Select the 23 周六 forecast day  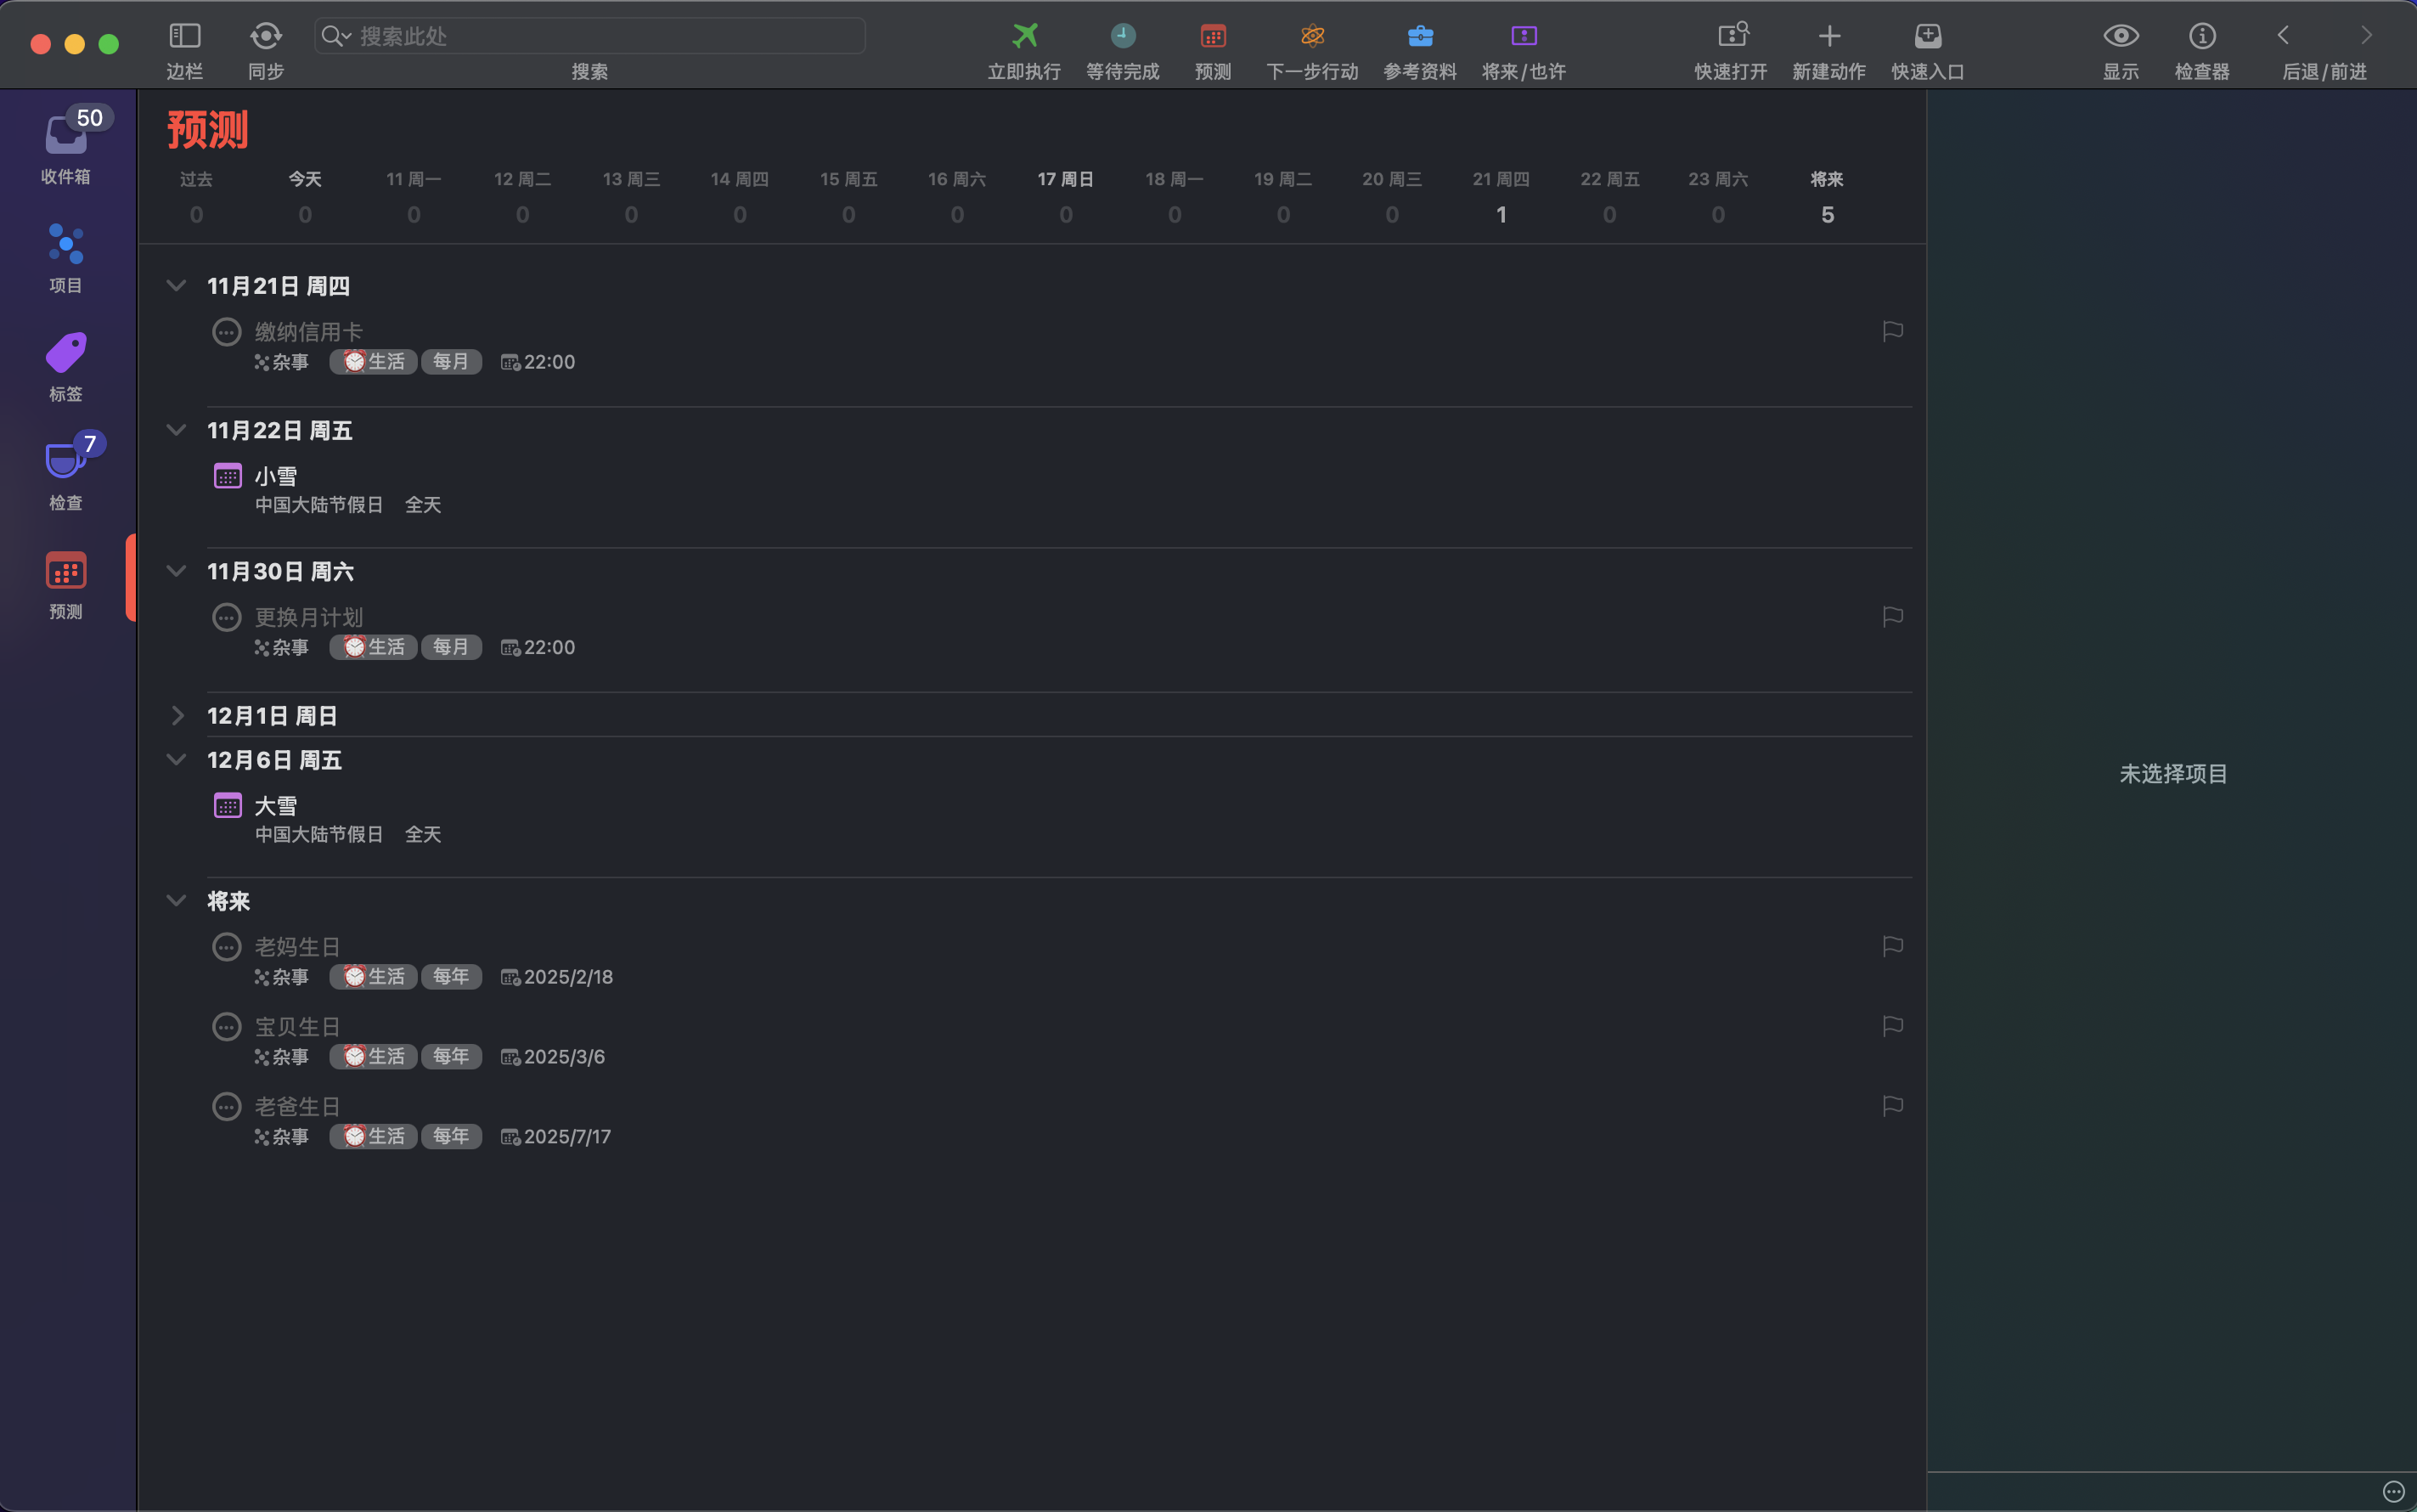tap(1717, 197)
